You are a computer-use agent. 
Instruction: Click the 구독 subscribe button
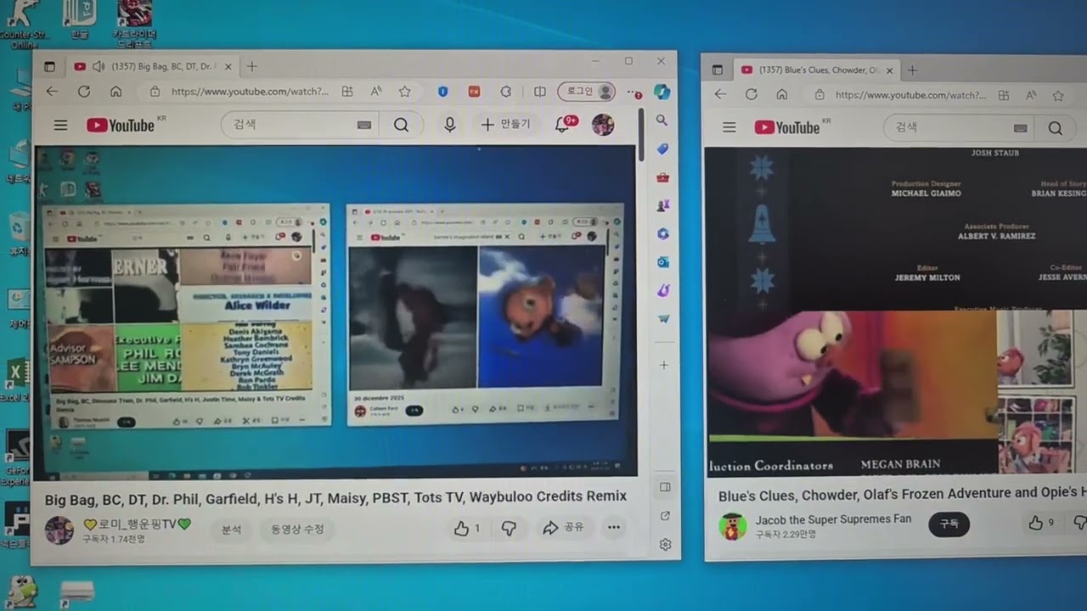(949, 524)
